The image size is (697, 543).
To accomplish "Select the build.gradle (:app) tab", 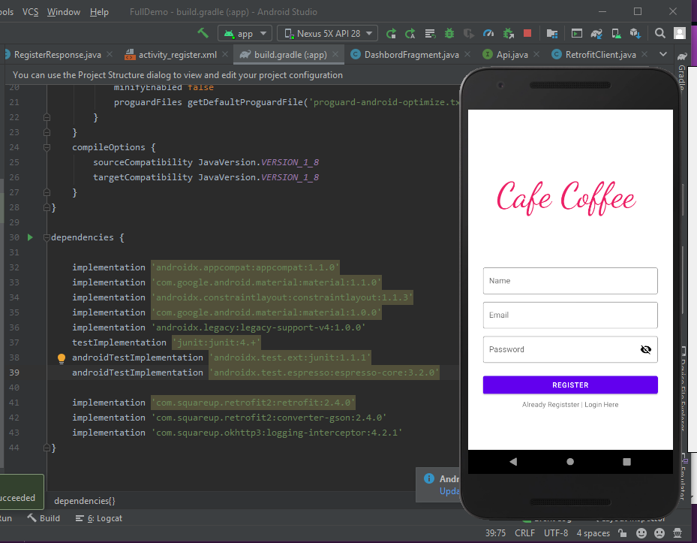I will click(290, 55).
